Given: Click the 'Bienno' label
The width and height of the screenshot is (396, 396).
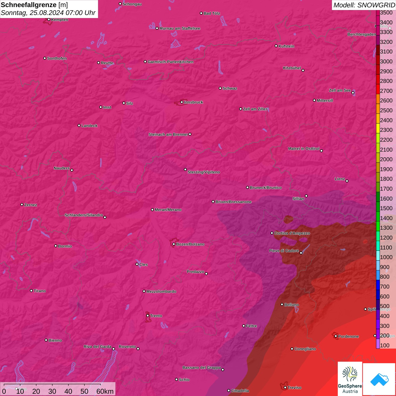Looking at the screenshot, I should tap(55, 340).
